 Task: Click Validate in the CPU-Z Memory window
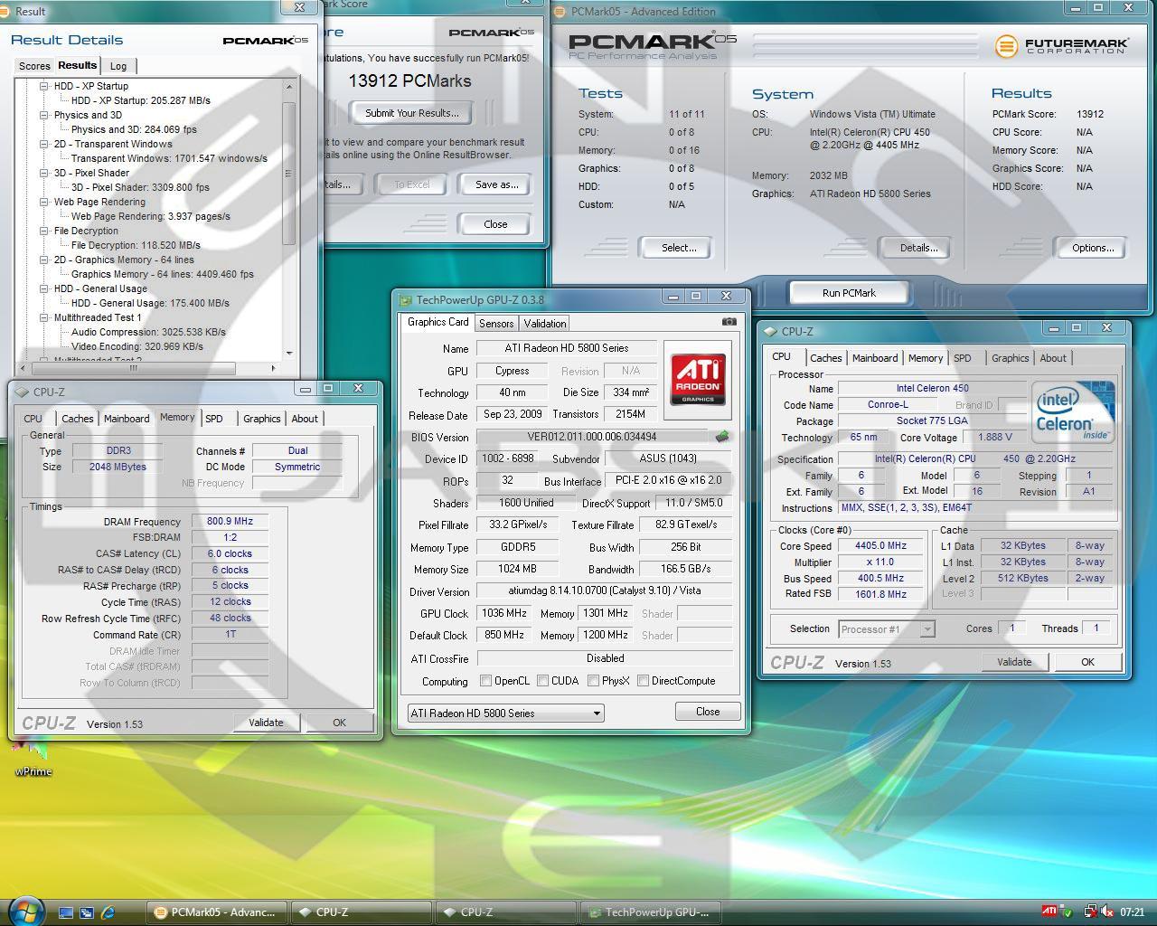pyautogui.click(x=266, y=723)
